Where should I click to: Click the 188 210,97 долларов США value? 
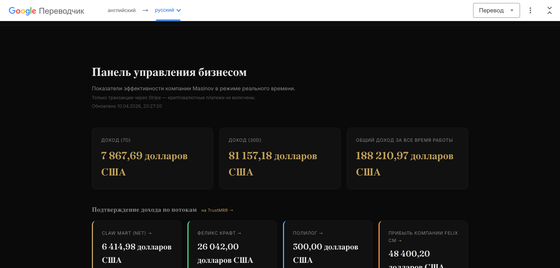(405, 164)
